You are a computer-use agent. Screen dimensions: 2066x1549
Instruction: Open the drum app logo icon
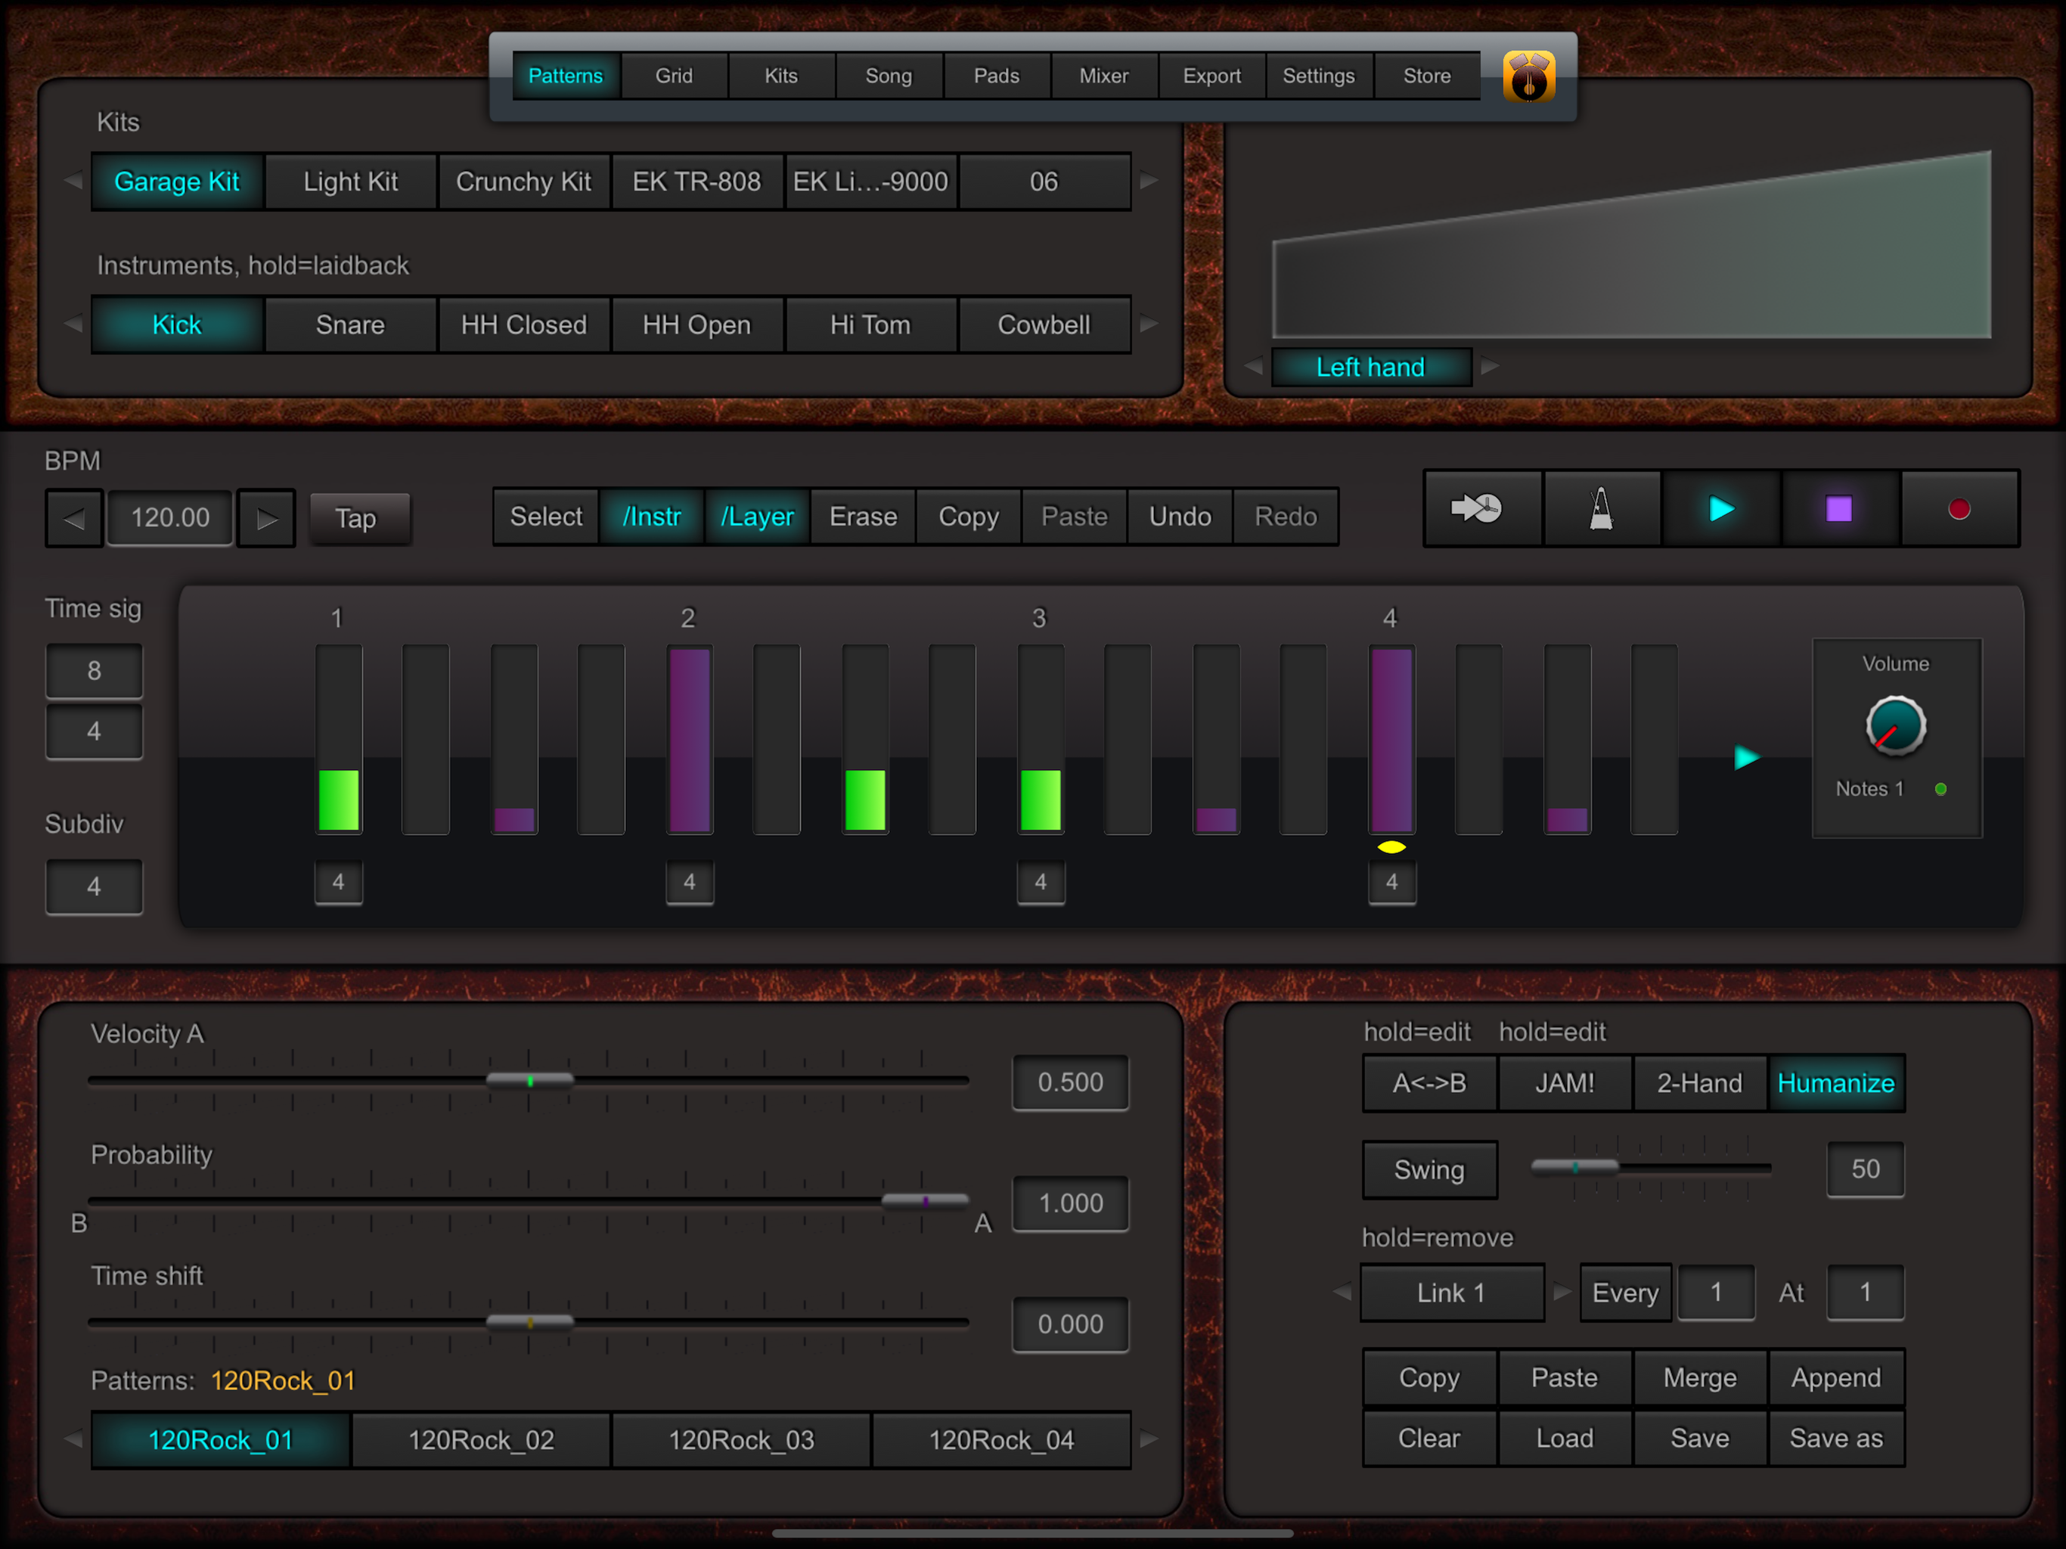point(1528,76)
